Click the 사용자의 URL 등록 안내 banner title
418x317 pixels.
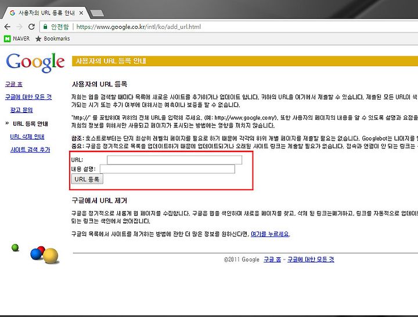[x=111, y=61]
